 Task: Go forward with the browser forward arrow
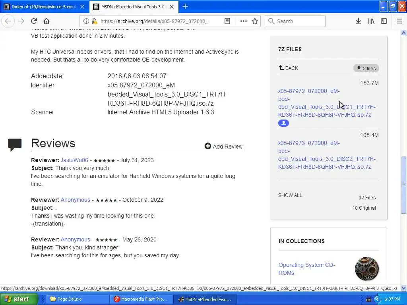point(21,21)
